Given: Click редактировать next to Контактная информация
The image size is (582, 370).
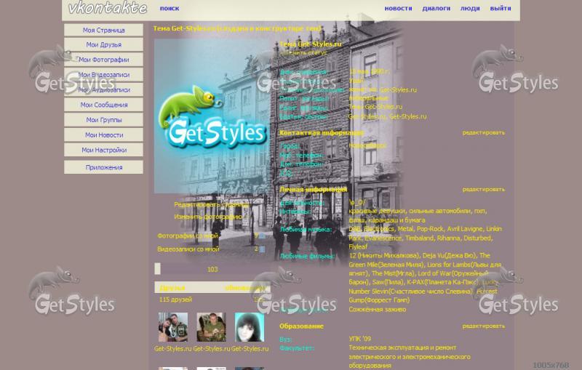Looking at the screenshot, I should coord(483,133).
